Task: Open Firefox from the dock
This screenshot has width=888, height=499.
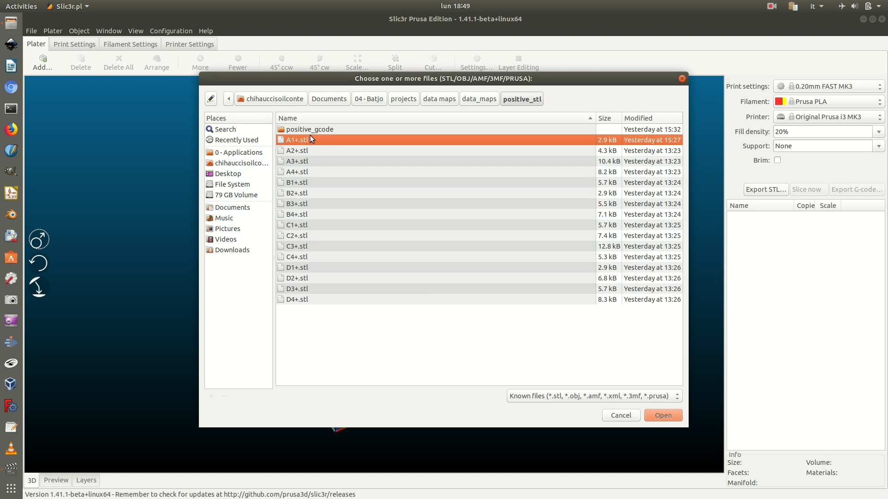Action: pos(11,129)
